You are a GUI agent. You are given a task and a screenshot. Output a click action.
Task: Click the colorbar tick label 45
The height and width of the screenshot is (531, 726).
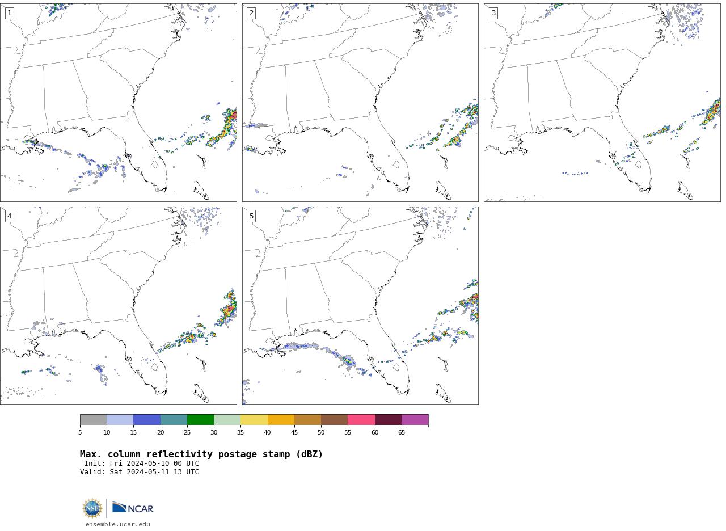coord(294,433)
